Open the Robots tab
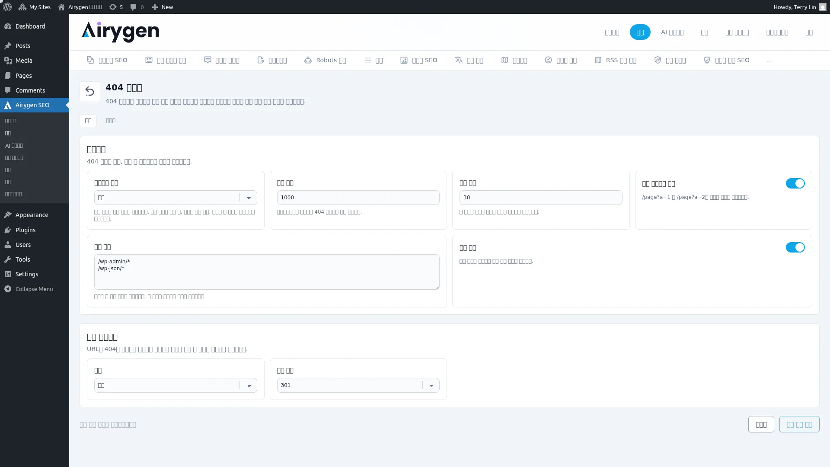Screen dimensions: 830x467 coord(325,61)
